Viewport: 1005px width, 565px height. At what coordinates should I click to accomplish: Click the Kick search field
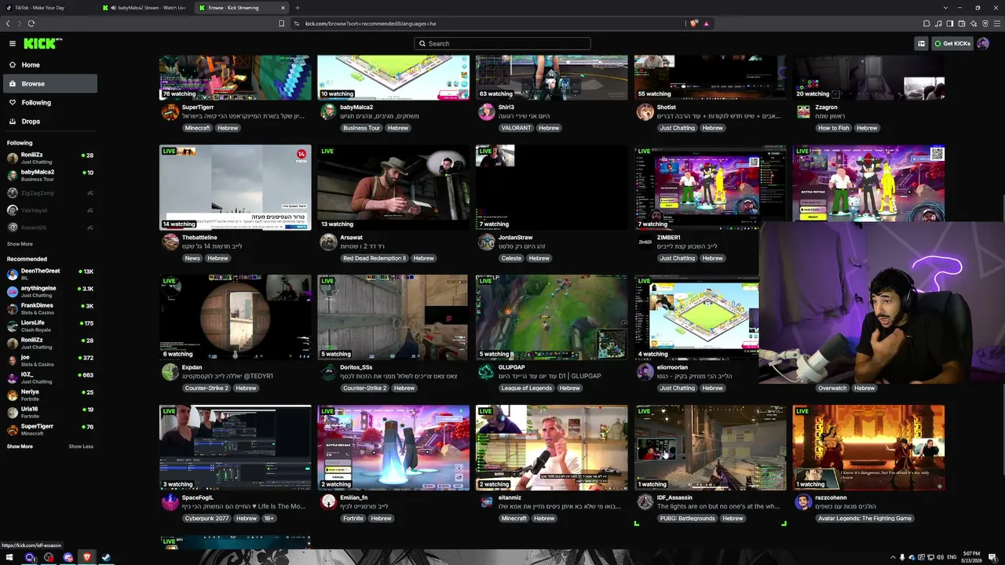tap(502, 44)
